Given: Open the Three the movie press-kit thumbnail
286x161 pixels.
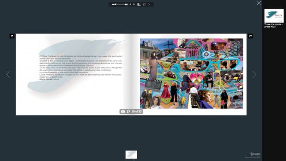Looking at the screenshot, I should (x=274, y=16).
